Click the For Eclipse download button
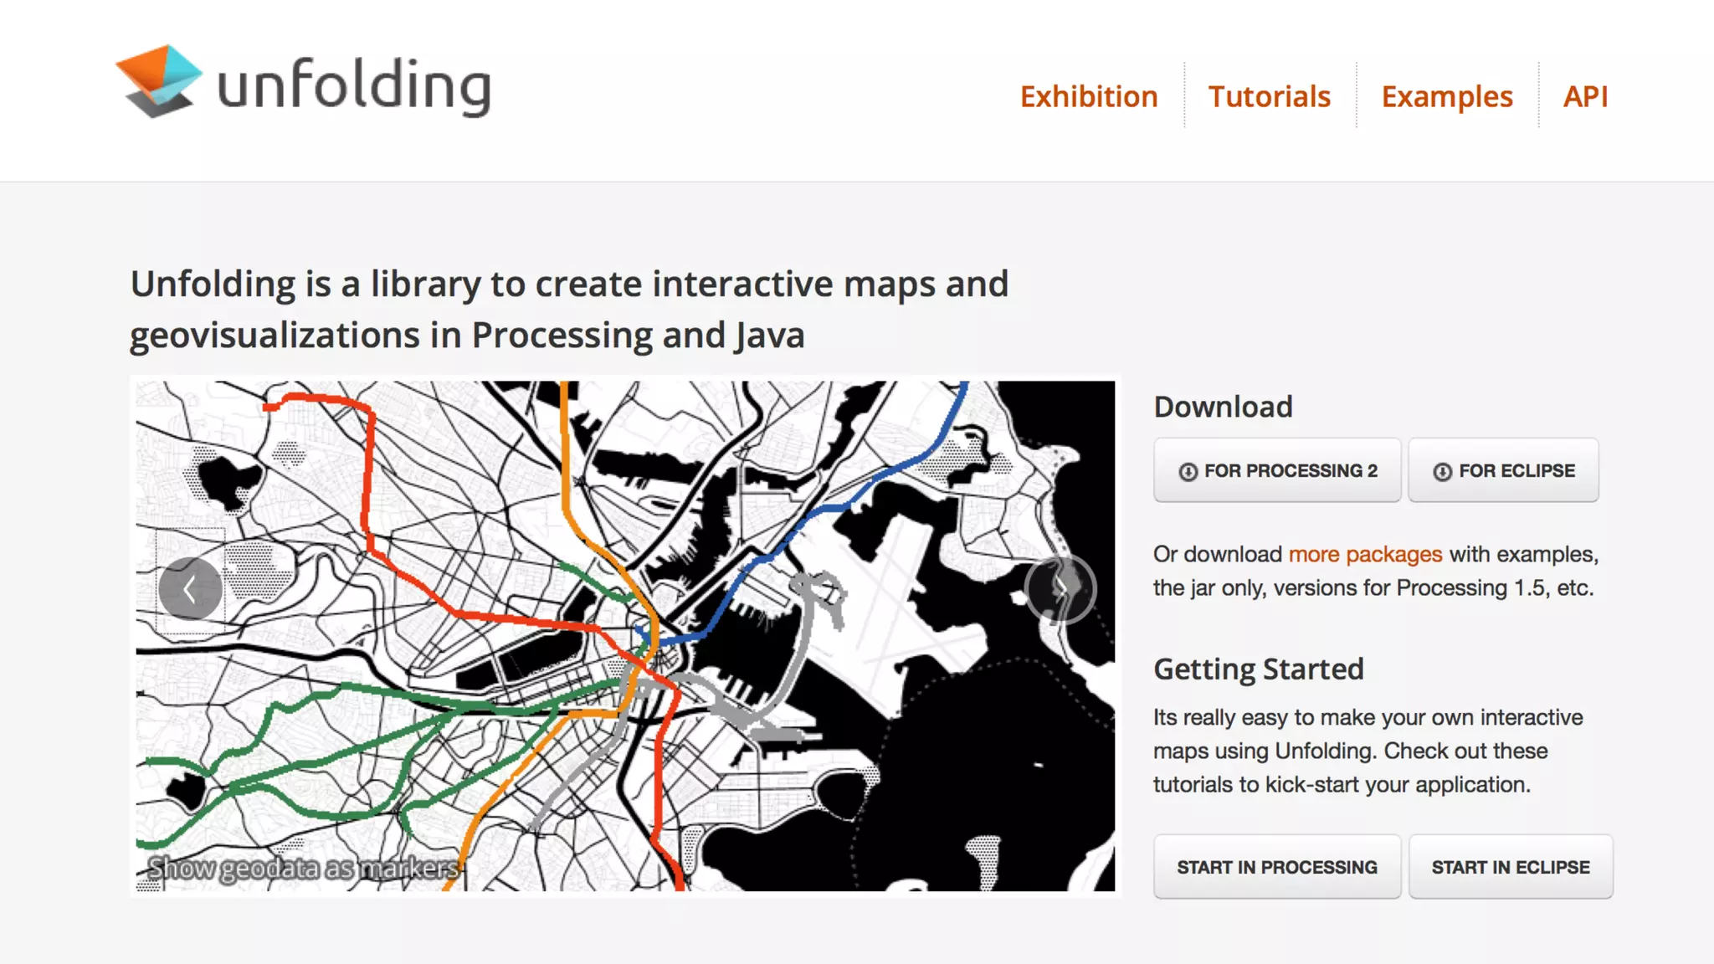Image resolution: width=1714 pixels, height=964 pixels. (x=1503, y=470)
